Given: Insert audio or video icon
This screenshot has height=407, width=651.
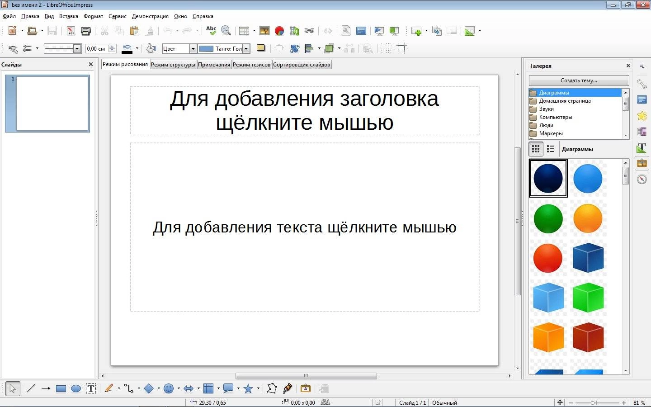Looking at the screenshot, I should [294, 31].
